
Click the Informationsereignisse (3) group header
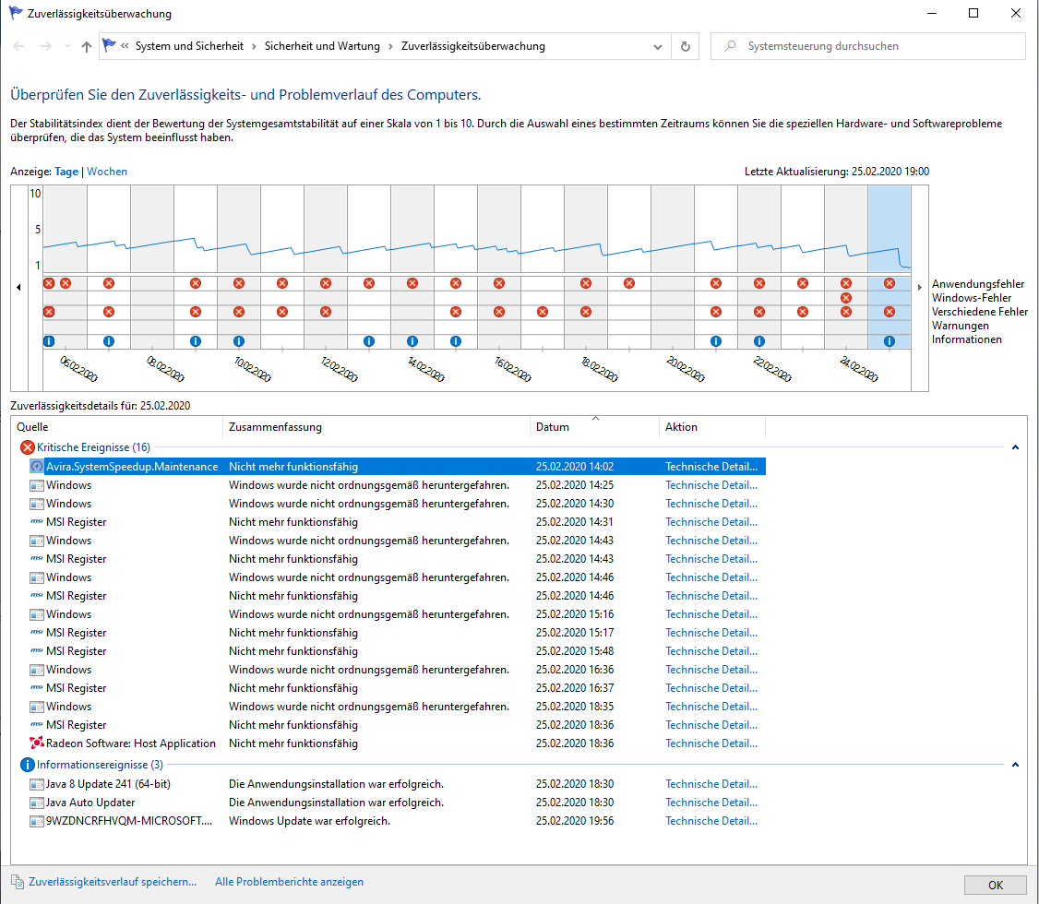100,765
